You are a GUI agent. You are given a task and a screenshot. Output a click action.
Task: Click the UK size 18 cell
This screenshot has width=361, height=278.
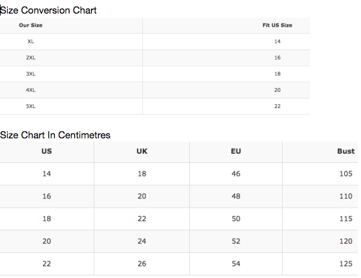142,173
